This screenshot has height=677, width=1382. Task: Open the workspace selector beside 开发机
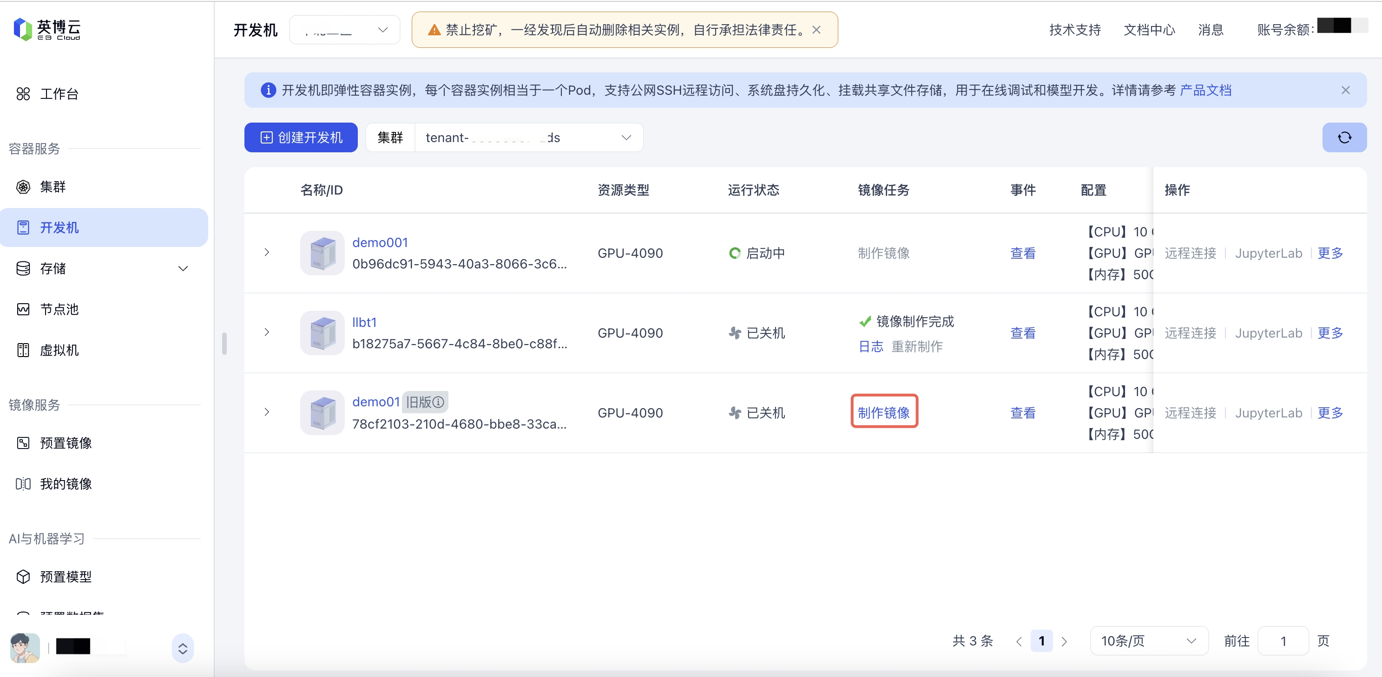click(x=344, y=30)
